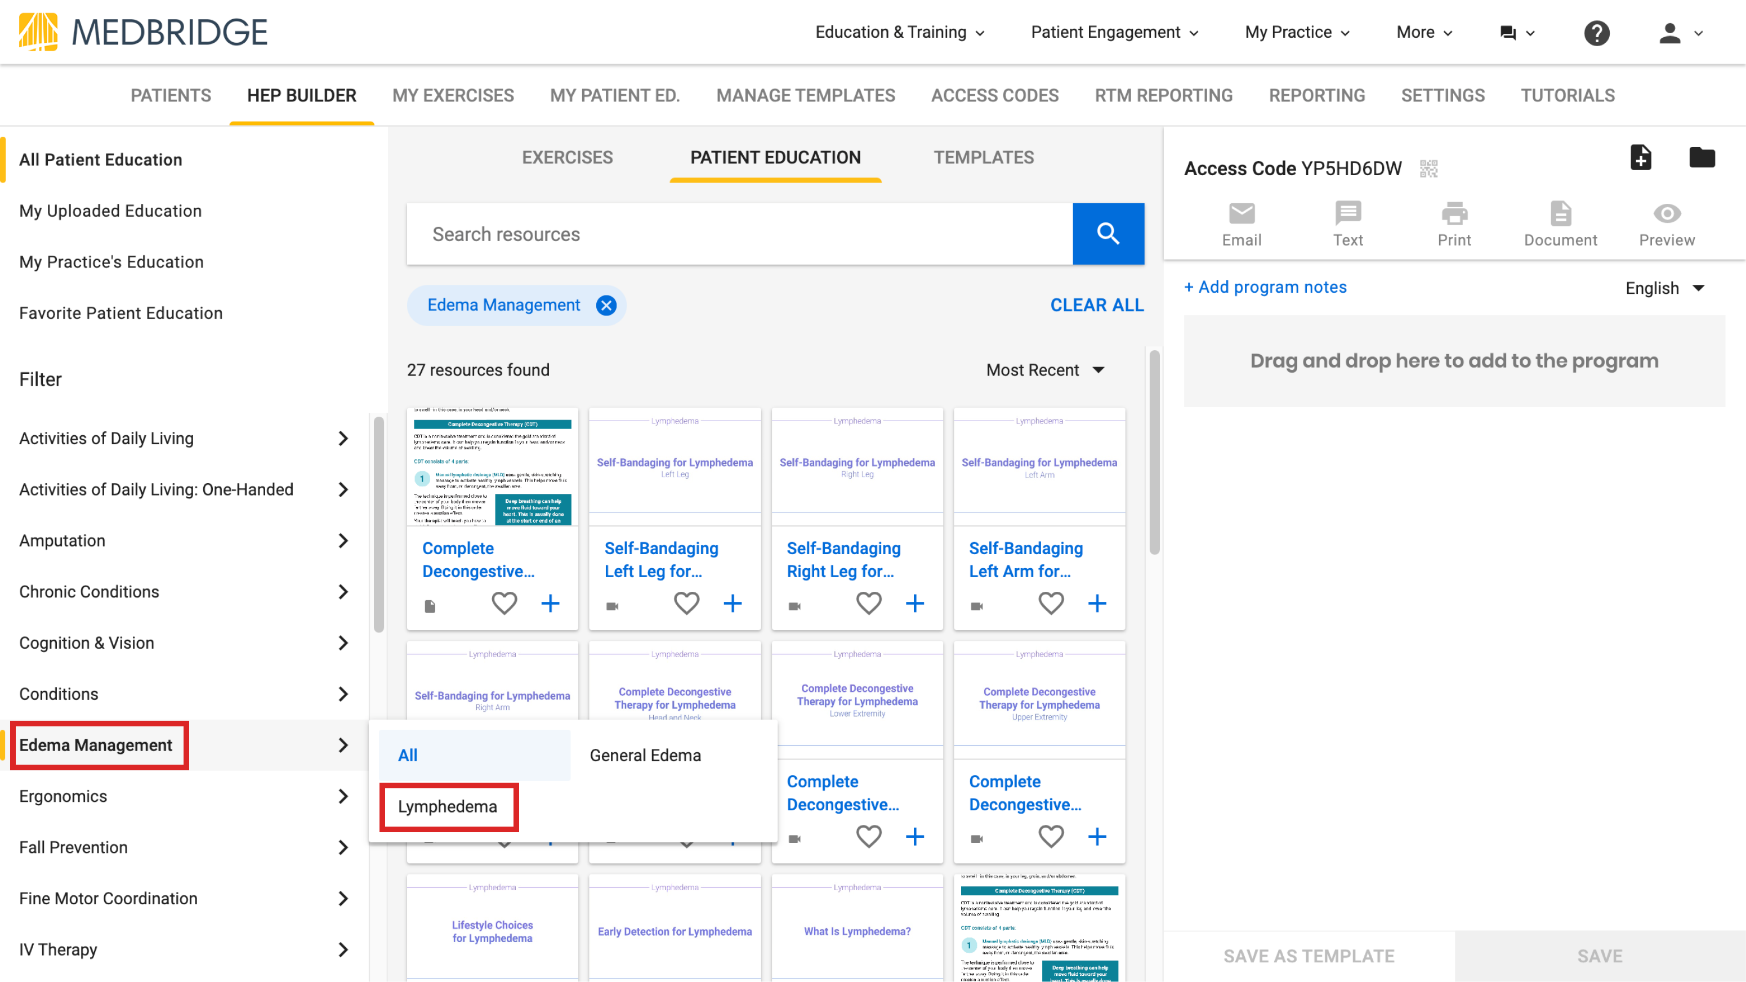This screenshot has height=982, width=1746.
Task: Click the new program document icon
Action: click(1640, 158)
